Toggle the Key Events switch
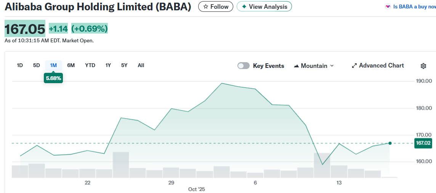Screen dimensions: 436x193 coord(244,66)
